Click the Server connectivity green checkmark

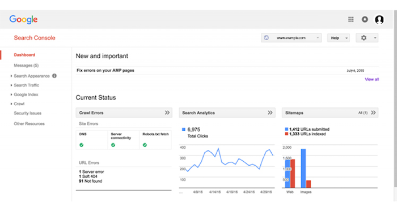tap(113, 145)
